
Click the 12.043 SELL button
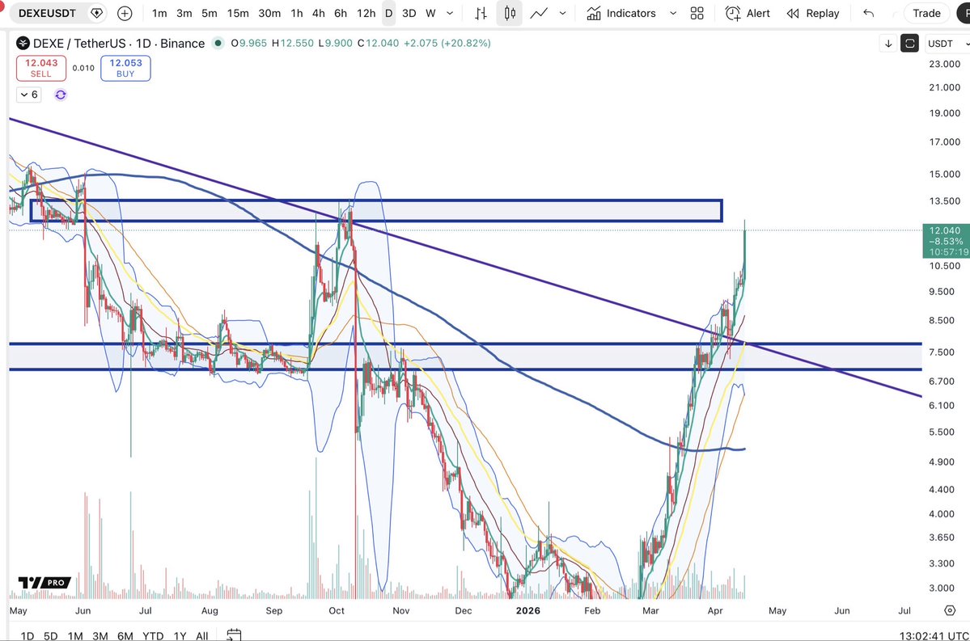click(x=40, y=68)
